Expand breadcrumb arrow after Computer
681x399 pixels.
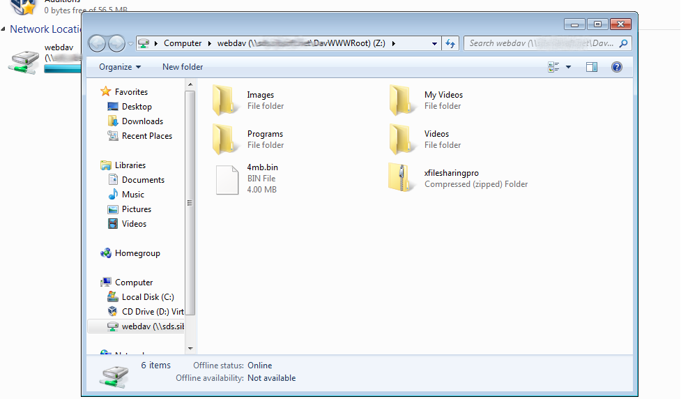point(209,43)
